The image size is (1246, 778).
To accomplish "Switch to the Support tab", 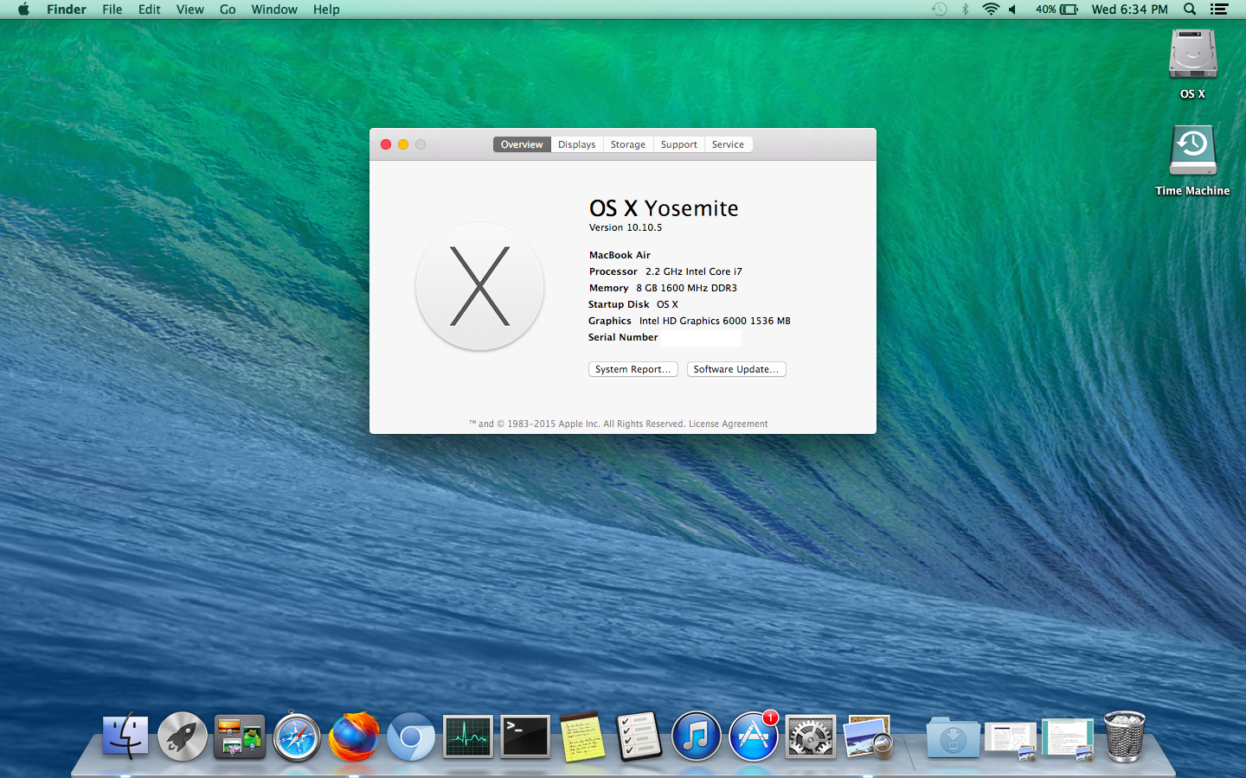I will coord(679,144).
